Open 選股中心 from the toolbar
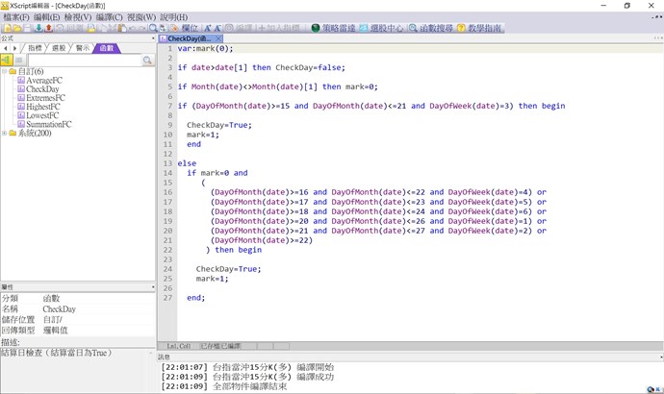The image size is (664, 394). point(391,29)
